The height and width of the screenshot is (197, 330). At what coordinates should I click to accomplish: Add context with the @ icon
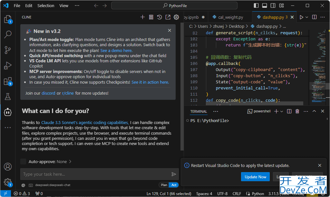click(23, 185)
